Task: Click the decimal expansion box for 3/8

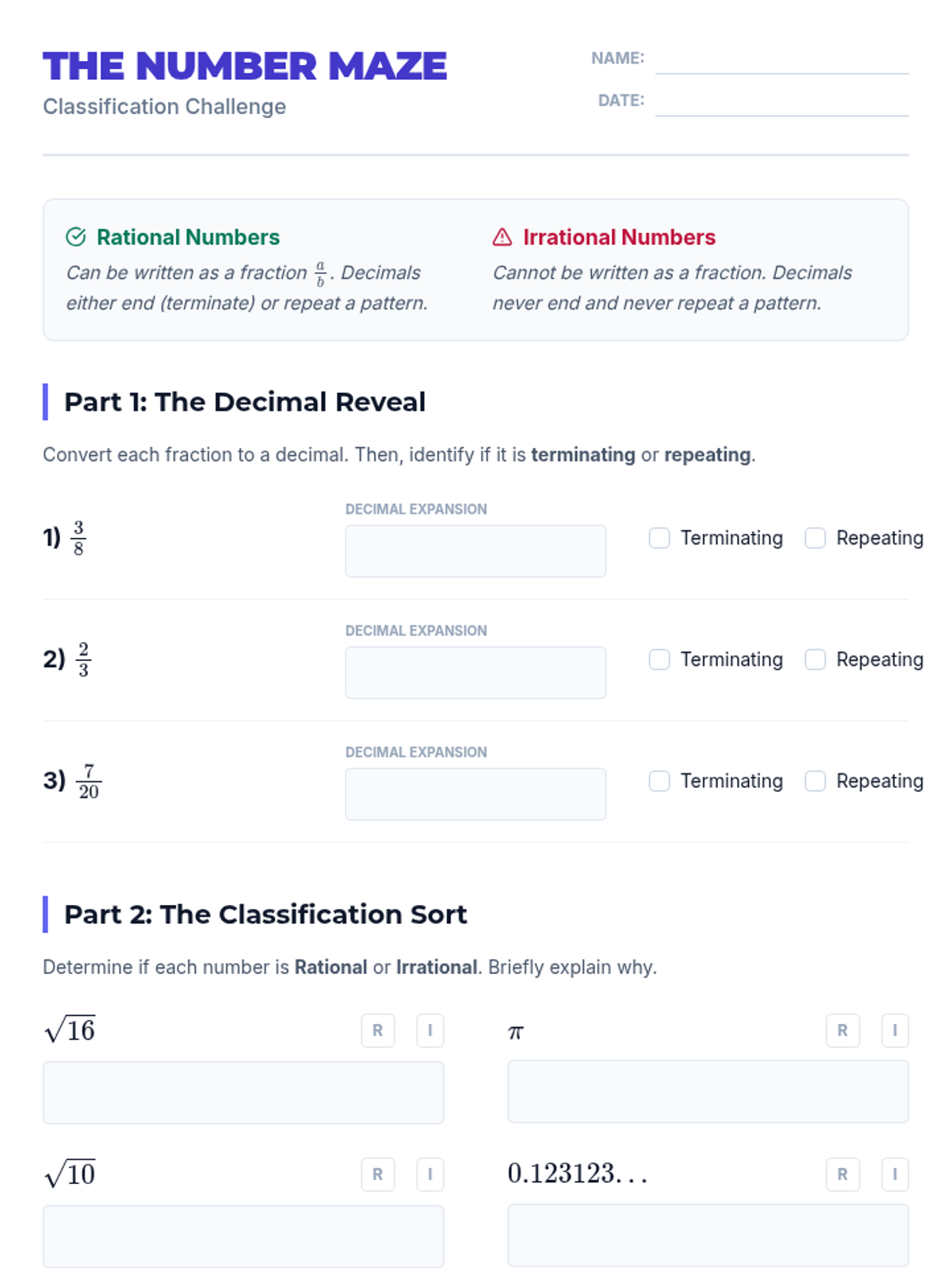Action: pos(475,551)
